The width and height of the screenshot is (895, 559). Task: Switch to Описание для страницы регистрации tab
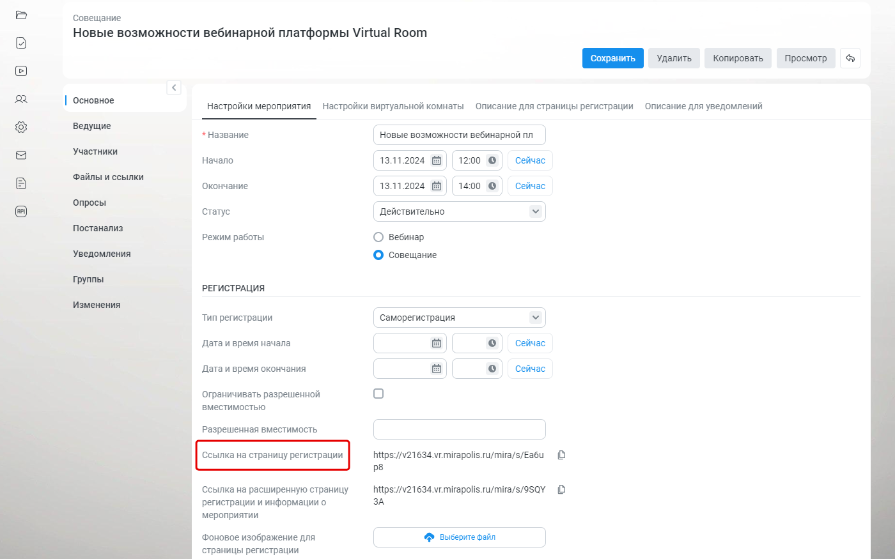[554, 106]
